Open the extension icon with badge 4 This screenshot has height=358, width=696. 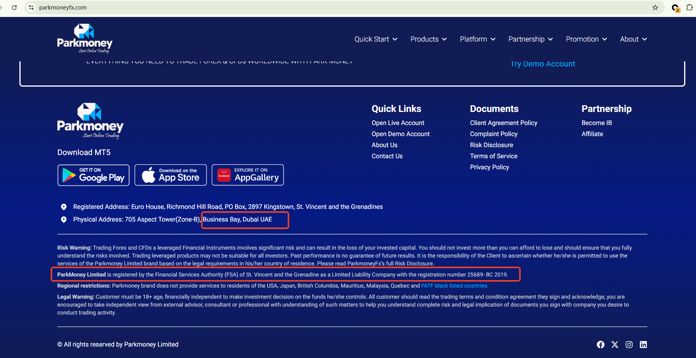pos(675,8)
